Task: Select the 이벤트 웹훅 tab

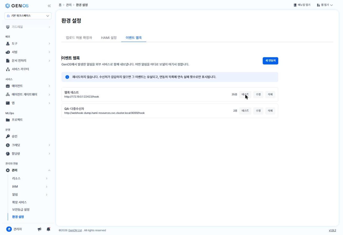Action: (134, 38)
